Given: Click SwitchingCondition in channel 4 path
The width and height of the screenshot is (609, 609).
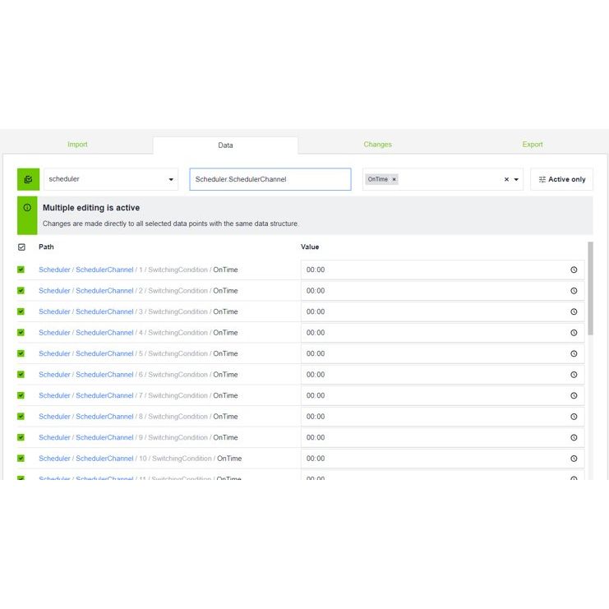Looking at the screenshot, I should click(x=178, y=333).
